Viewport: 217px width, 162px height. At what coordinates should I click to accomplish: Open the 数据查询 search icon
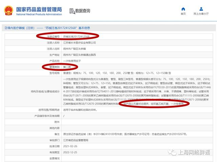pyautogui.click(x=72, y=11)
